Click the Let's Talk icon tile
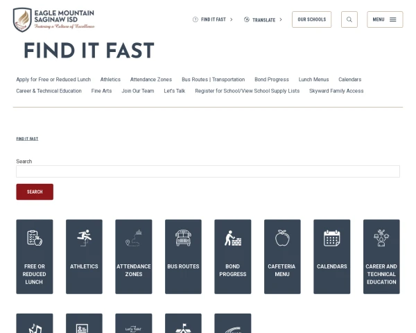The width and height of the screenshot is (416, 333). (134, 323)
